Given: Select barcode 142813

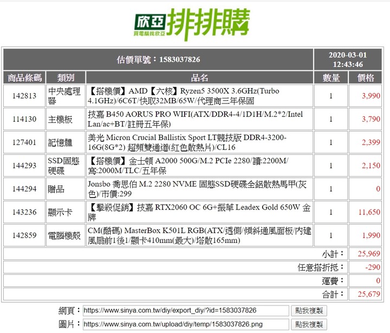Looking at the screenshot, I should point(24,96).
